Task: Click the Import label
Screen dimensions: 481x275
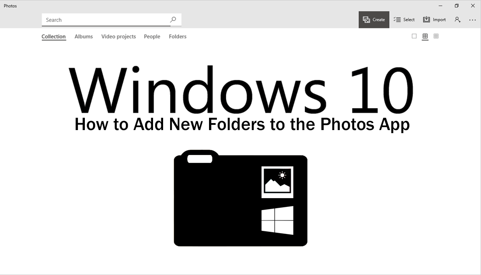Action: (439, 20)
